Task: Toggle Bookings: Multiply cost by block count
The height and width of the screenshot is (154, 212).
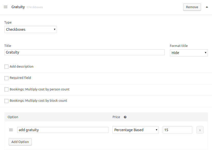Action: coord(6,101)
